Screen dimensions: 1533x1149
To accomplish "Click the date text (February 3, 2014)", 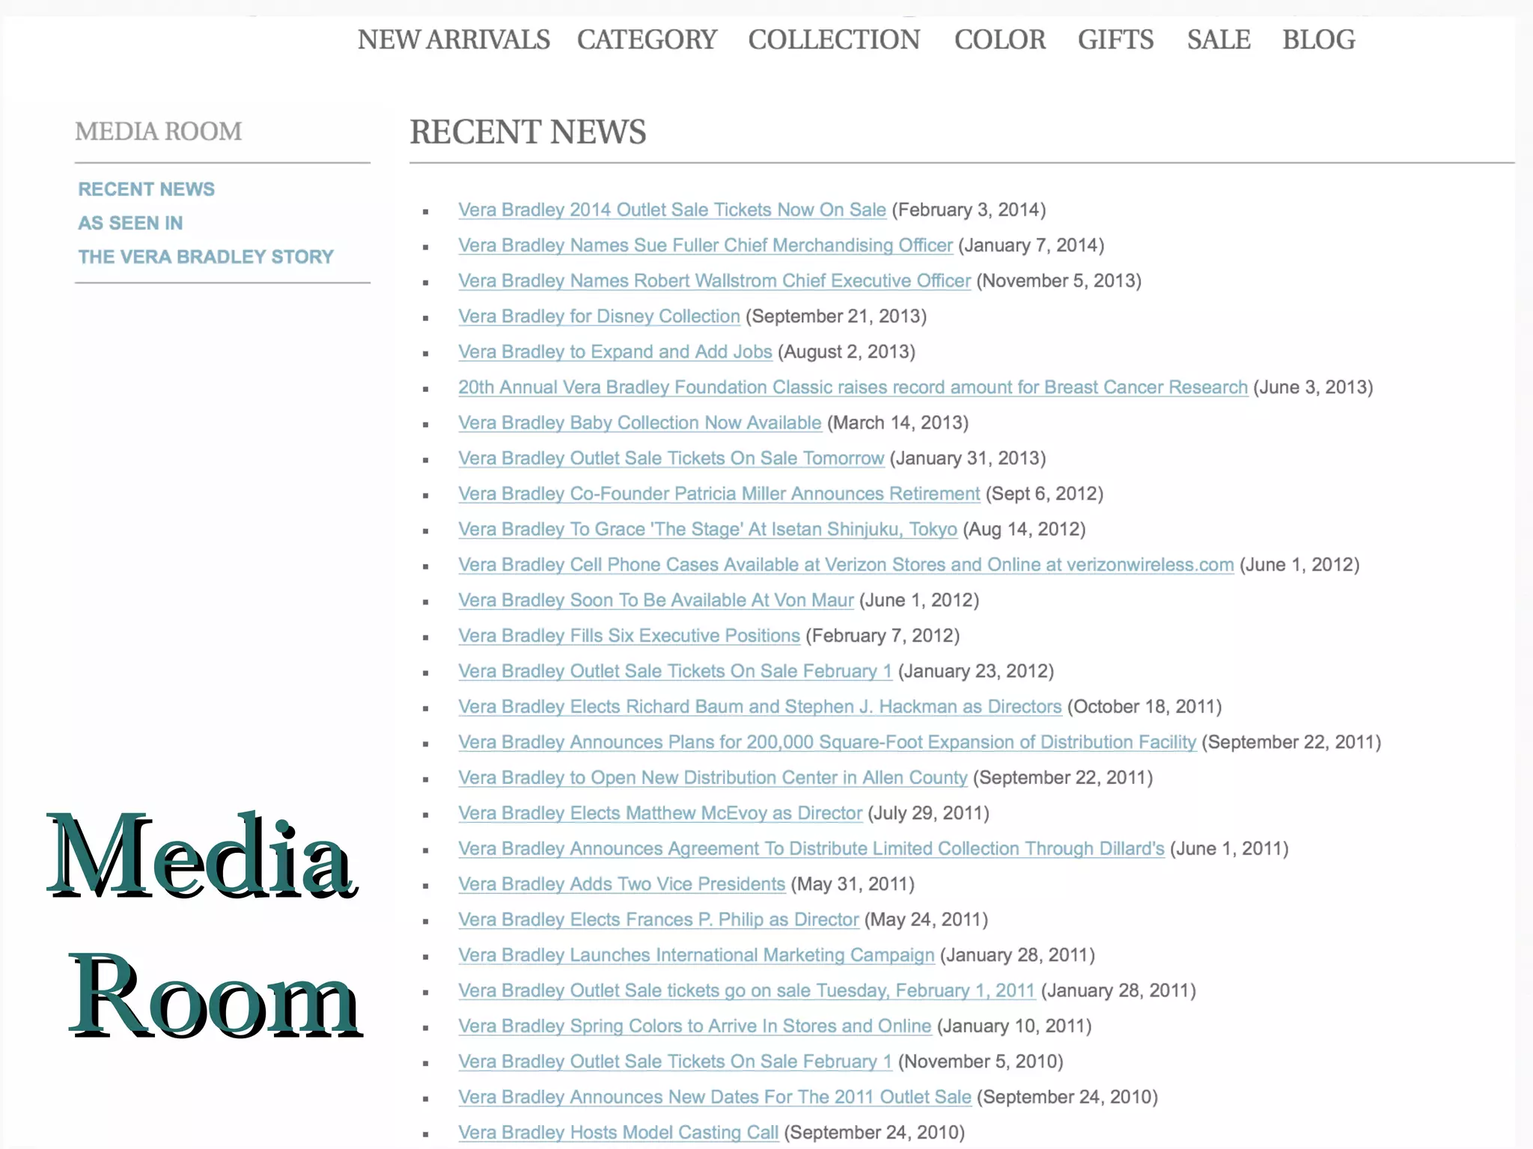I will point(969,210).
